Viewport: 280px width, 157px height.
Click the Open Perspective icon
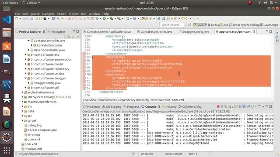189,25
